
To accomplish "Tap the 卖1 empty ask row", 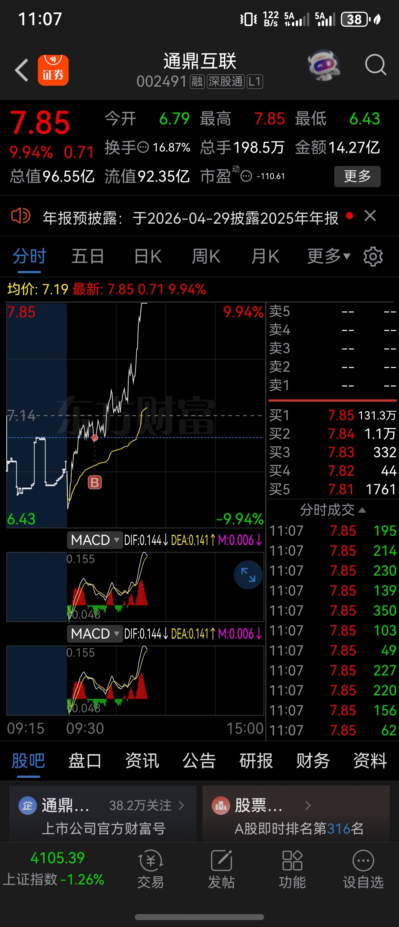I will [332, 385].
